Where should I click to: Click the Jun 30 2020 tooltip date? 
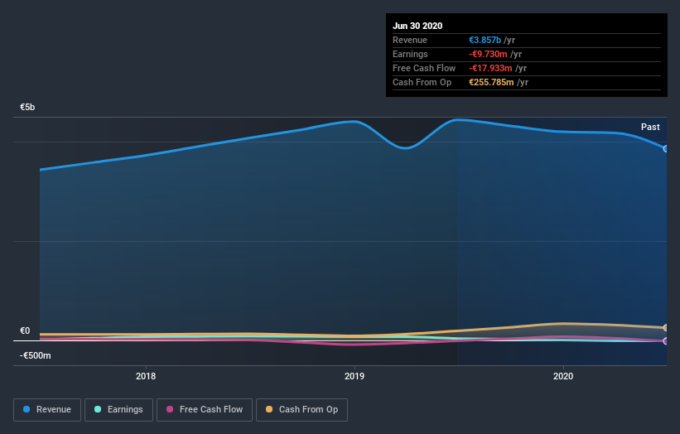pos(417,26)
